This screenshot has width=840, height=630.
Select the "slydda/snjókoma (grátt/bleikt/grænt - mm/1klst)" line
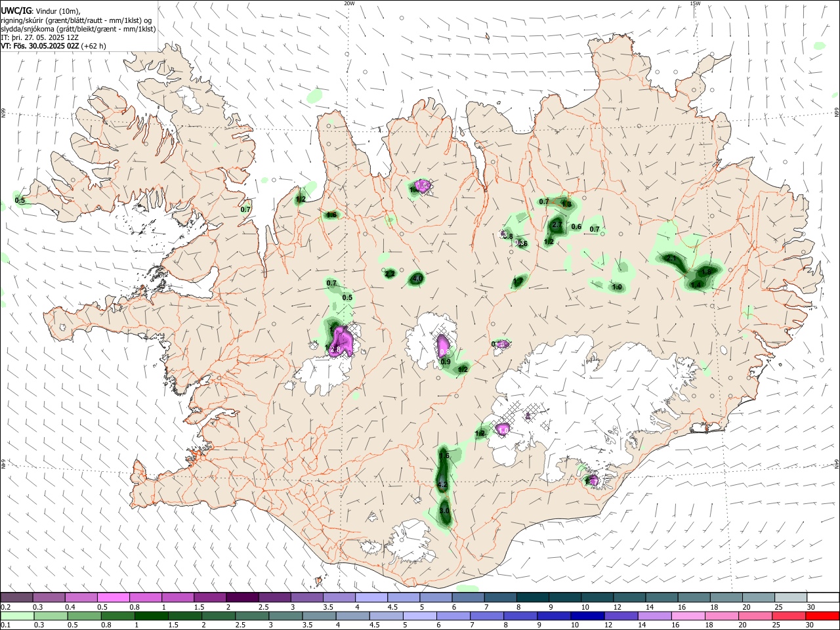click(78, 29)
